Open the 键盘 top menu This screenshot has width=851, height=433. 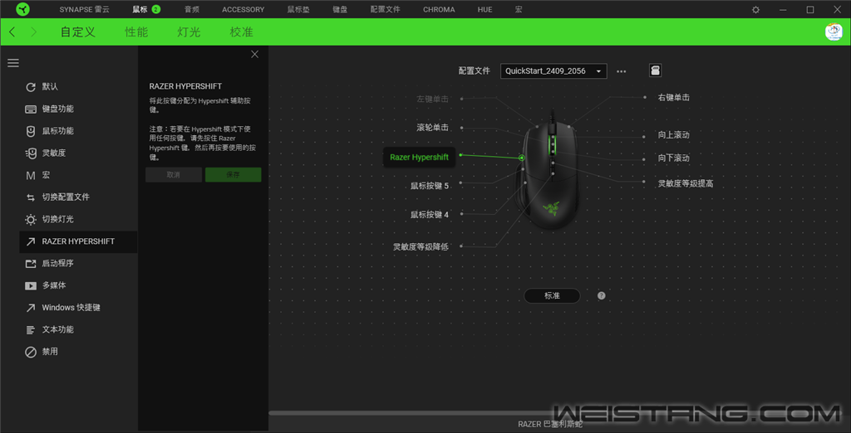[x=340, y=10]
